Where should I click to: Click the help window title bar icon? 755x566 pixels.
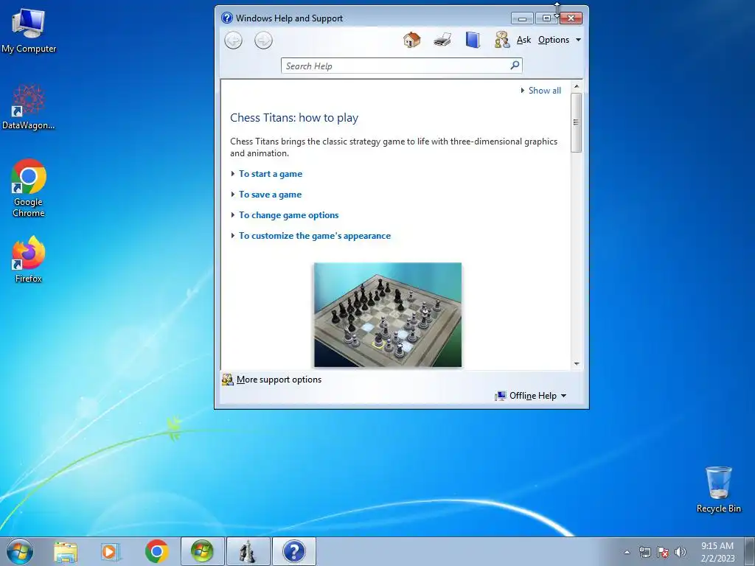pyautogui.click(x=227, y=18)
